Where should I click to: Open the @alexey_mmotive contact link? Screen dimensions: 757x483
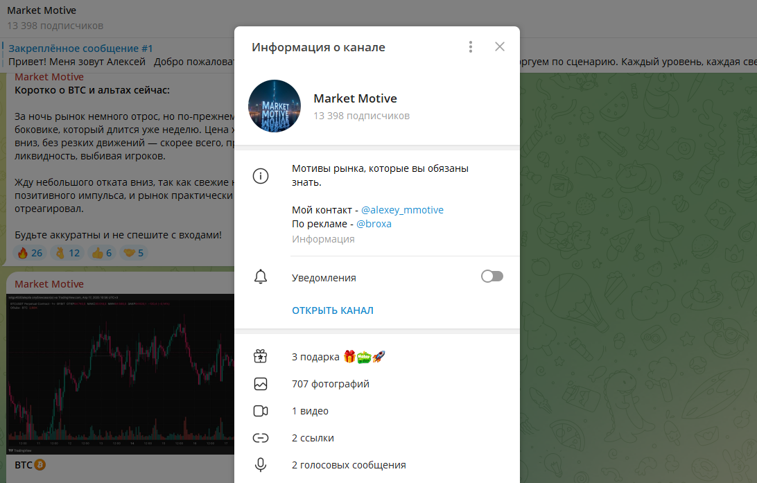point(402,210)
